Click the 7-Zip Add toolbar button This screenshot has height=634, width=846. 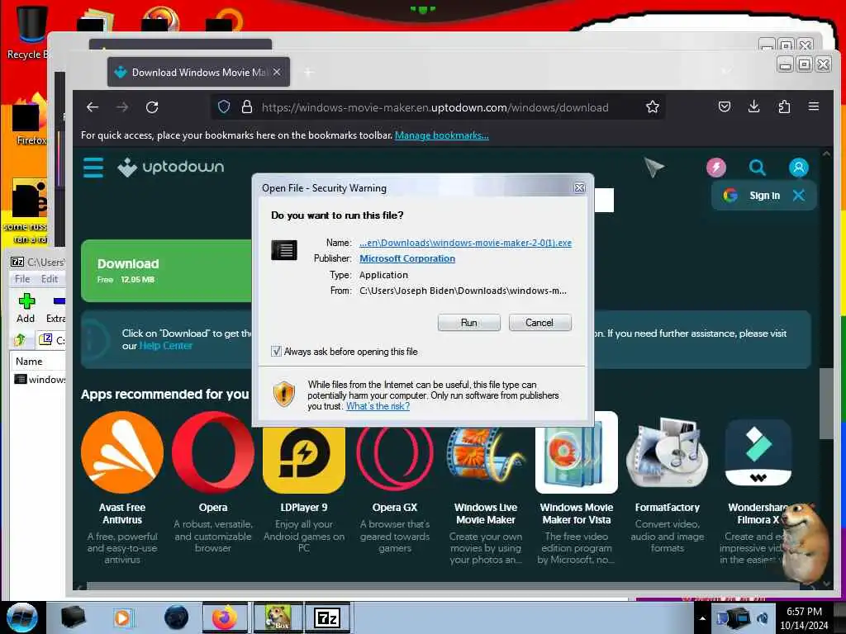click(26, 308)
